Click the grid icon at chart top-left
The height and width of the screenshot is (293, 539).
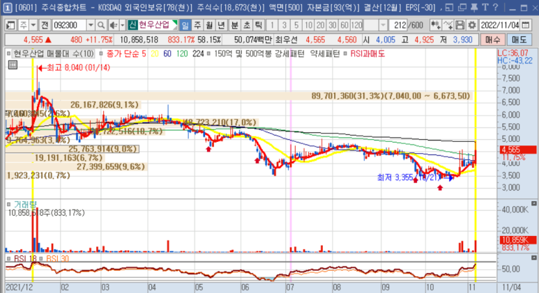coord(12,65)
